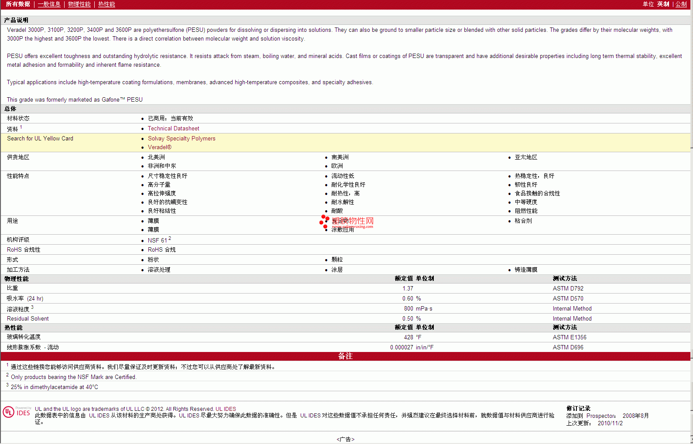Viewport: 693px width, 444px height.
Task: Click the 北美洲 availability entry
Action: [x=156, y=157]
